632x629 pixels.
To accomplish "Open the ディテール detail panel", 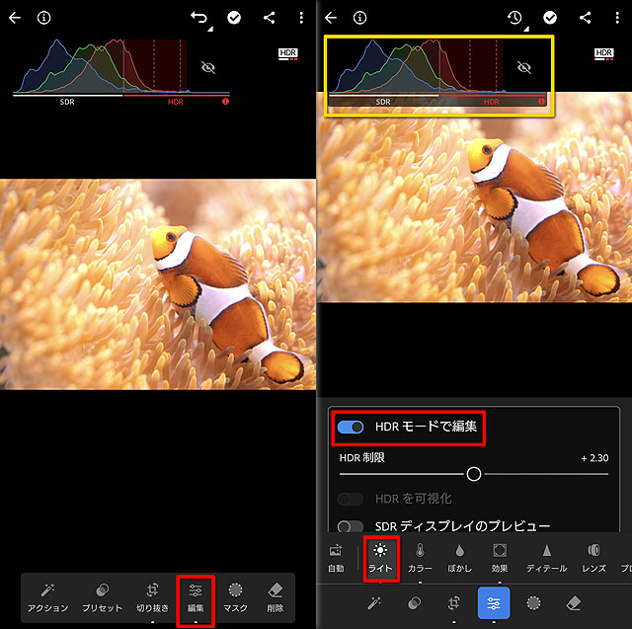I will [x=546, y=556].
